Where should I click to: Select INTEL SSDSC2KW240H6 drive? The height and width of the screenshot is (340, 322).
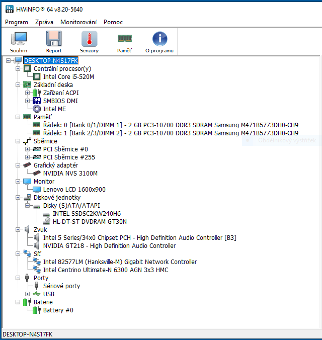87,214
